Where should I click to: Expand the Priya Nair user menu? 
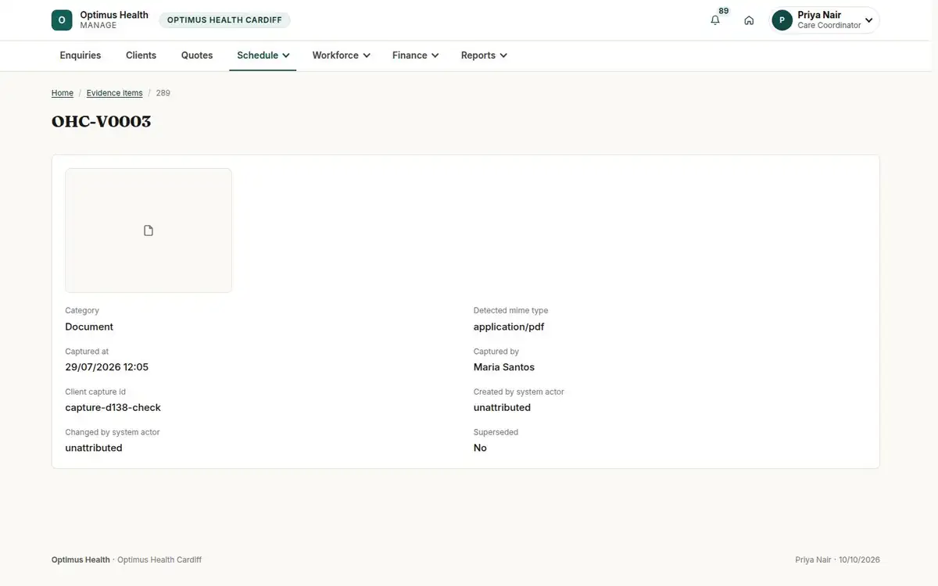(x=825, y=20)
